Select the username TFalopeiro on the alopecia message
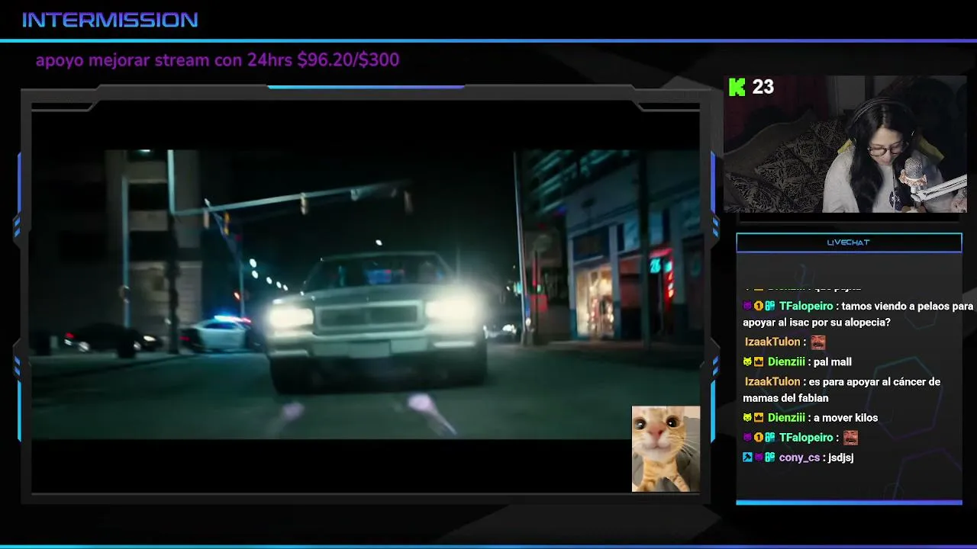Viewport: 977px width, 549px height. pos(806,307)
